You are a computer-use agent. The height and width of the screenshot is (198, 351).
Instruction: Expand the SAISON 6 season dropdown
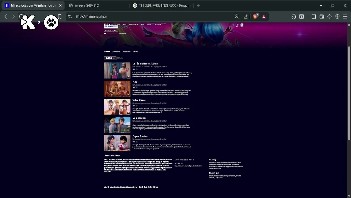[x=110, y=58]
